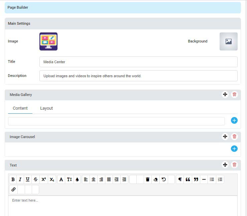This screenshot has width=247, height=216.
Task: Click the Main Settings header
Action: (x=123, y=23)
